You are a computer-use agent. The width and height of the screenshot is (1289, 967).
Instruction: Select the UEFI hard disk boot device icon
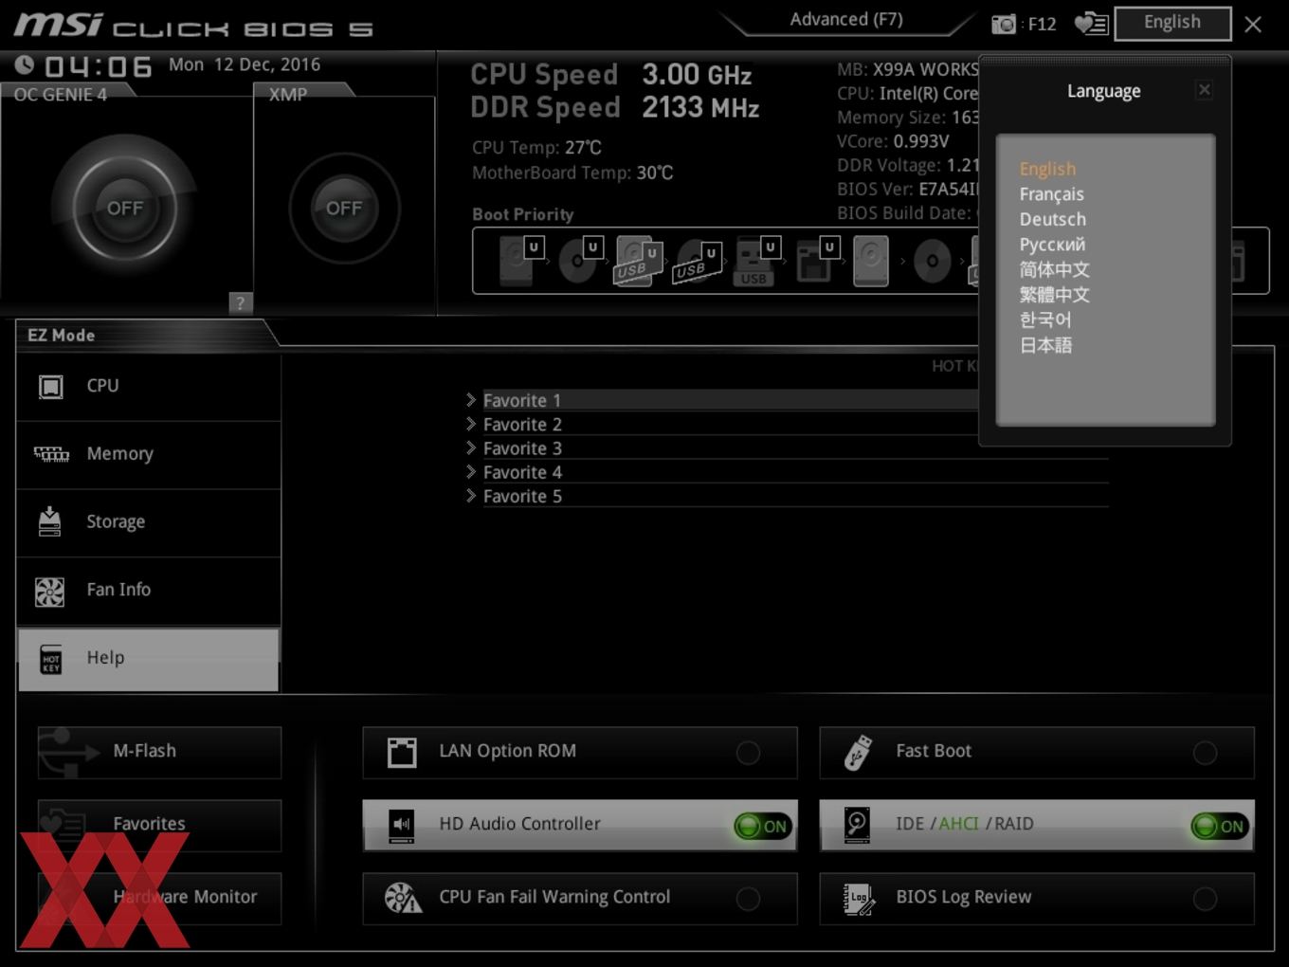point(520,261)
